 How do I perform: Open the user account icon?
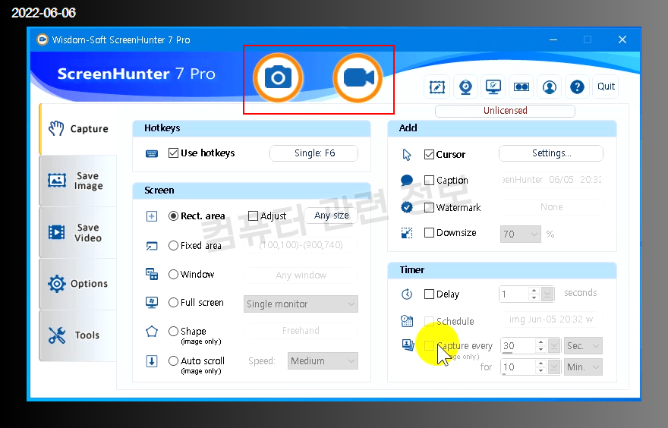550,87
